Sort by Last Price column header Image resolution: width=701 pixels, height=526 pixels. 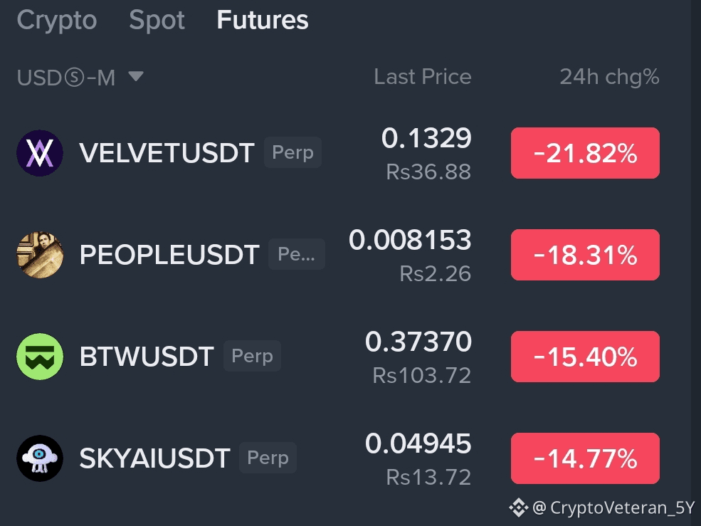tap(423, 77)
